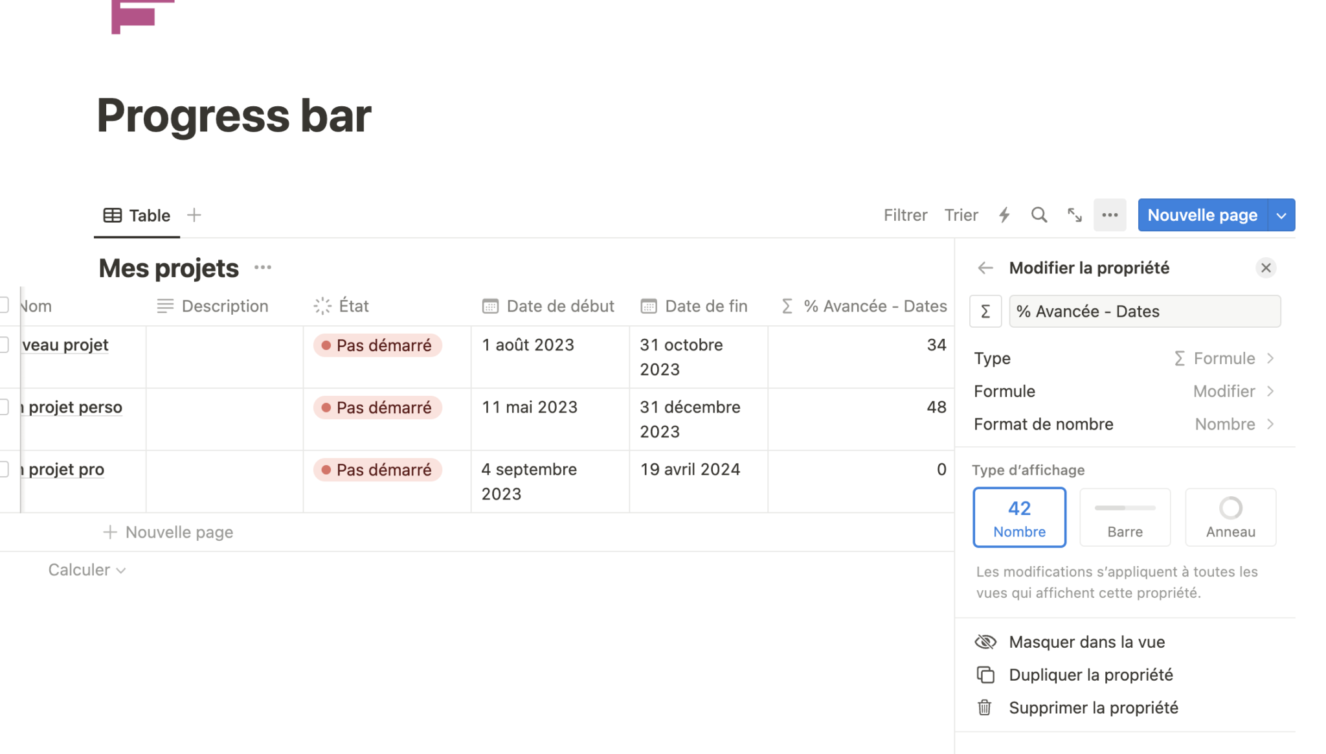Image resolution: width=1326 pixels, height=754 pixels.
Task: Close the Modifier la propriété panel
Action: point(1266,268)
